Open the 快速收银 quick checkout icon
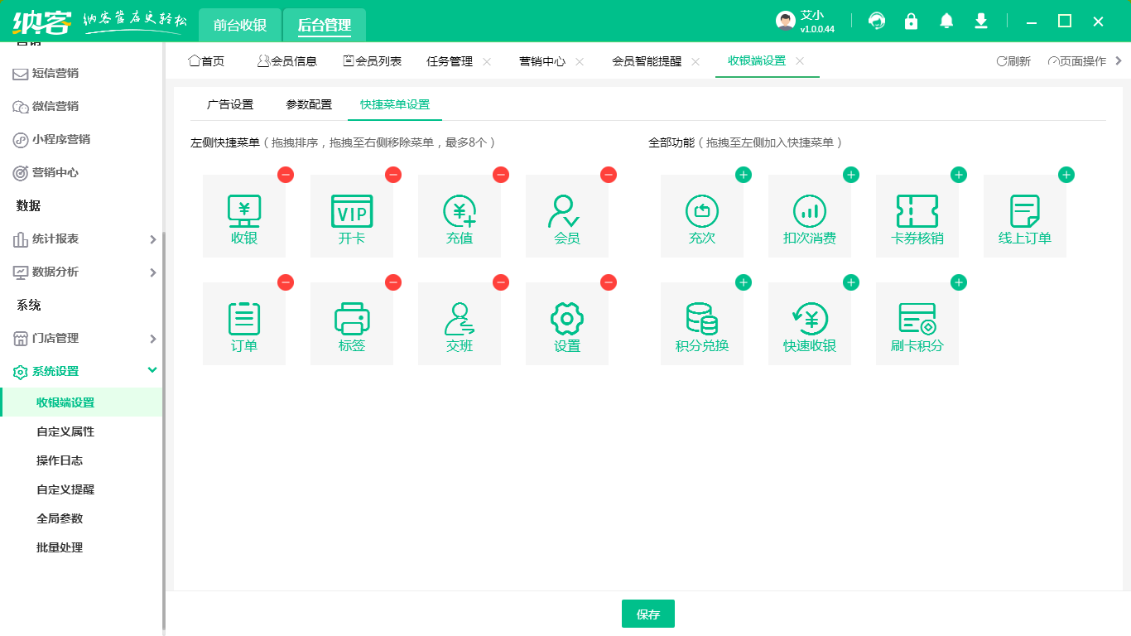The width and height of the screenshot is (1131, 636). pos(809,323)
